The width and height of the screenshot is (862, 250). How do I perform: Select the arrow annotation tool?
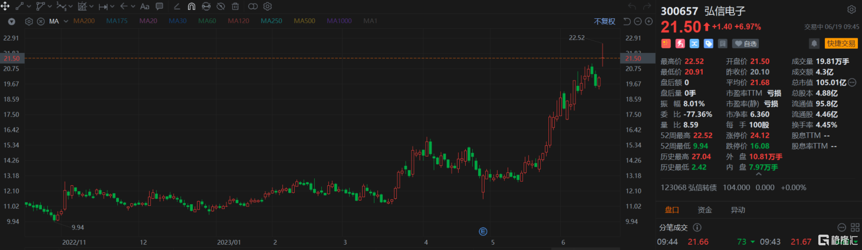point(124,6)
